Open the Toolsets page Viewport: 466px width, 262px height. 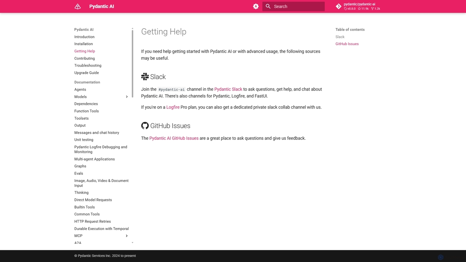[x=82, y=118]
